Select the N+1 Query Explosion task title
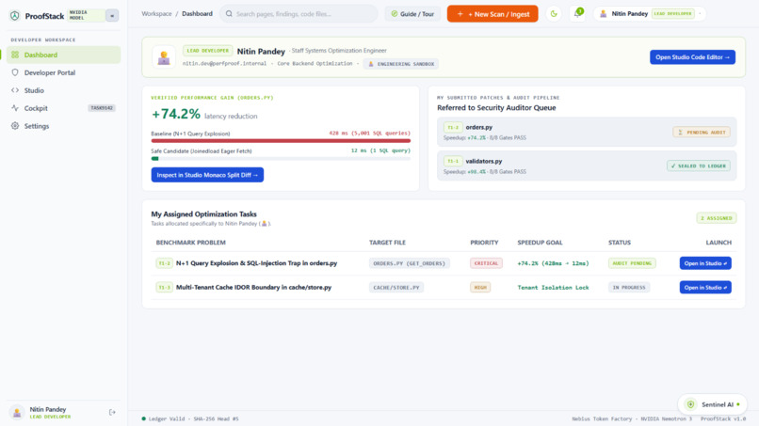 coord(256,263)
